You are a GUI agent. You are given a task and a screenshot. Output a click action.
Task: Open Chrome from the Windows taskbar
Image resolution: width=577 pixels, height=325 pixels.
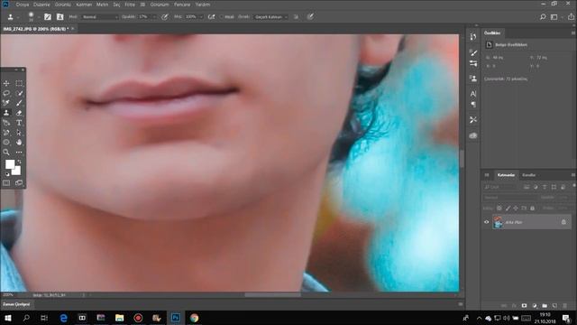point(195,318)
